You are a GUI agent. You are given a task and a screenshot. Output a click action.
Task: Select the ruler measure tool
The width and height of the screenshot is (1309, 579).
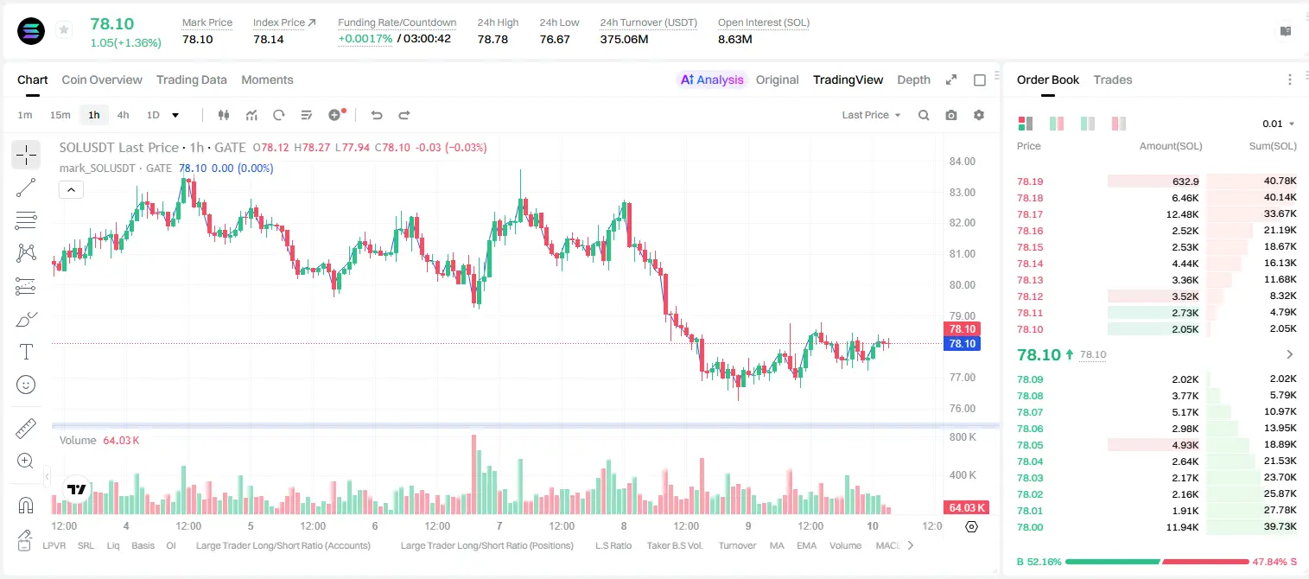tap(26, 429)
